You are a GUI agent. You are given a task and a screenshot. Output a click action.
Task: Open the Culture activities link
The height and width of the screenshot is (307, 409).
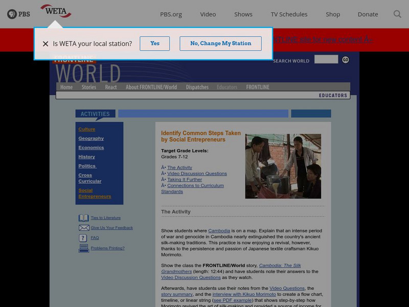(x=87, y=129)
